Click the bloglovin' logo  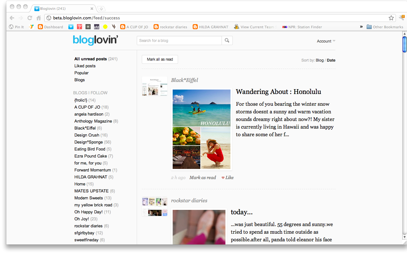[x=95, y=40]
